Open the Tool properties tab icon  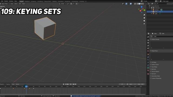tap(148, 37)
